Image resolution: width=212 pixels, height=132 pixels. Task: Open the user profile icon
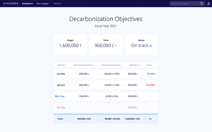[208, 4]
